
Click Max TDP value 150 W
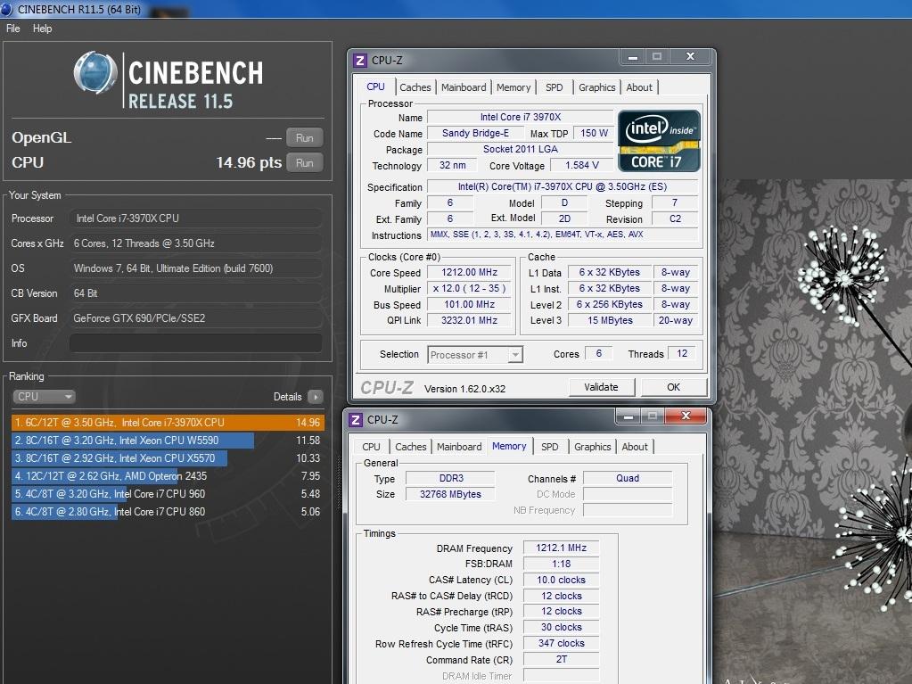594,133
